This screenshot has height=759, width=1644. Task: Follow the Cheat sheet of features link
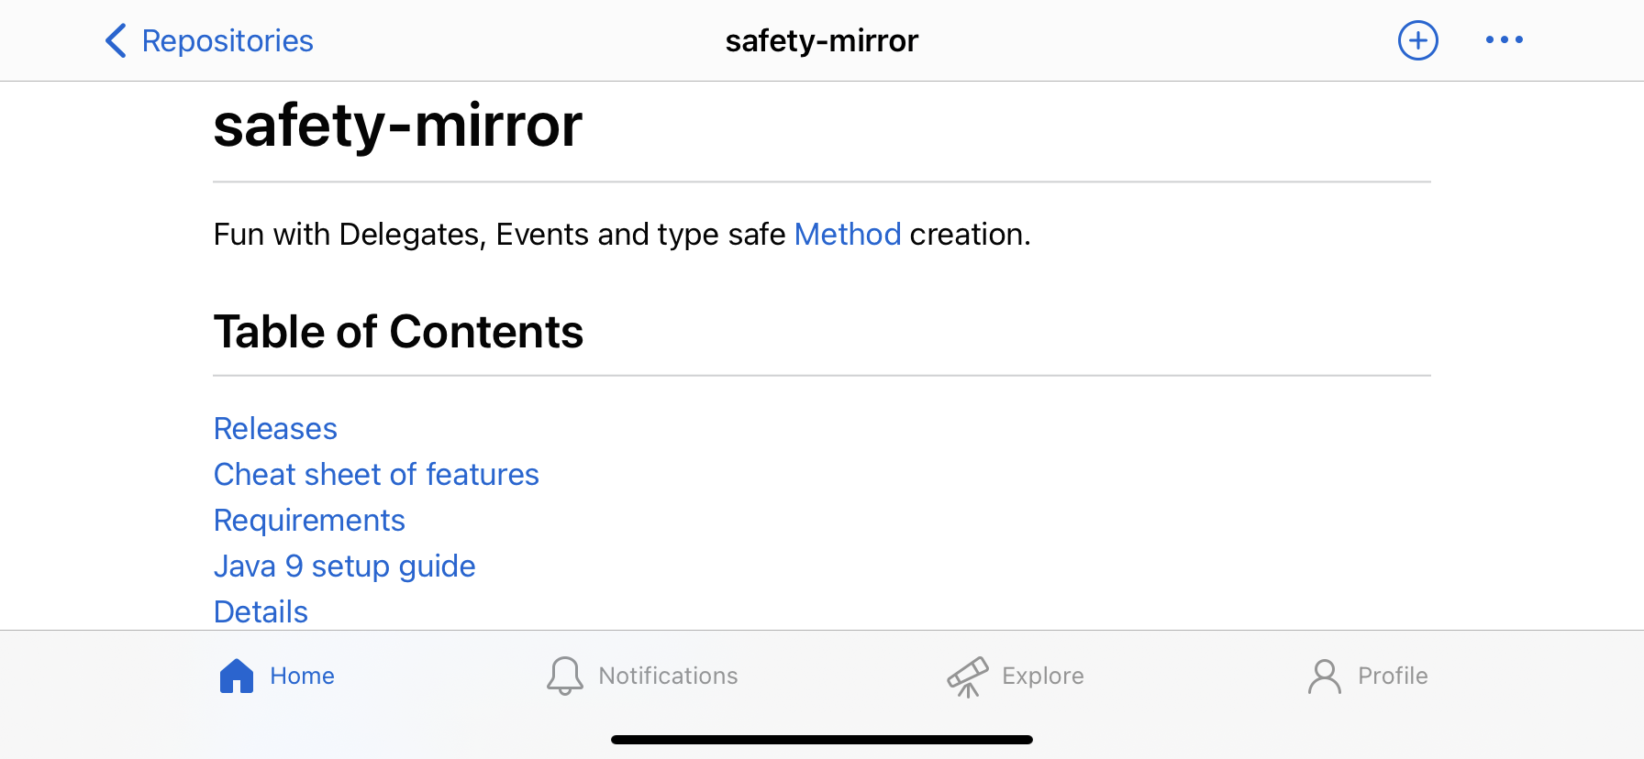tap(376, 474)
